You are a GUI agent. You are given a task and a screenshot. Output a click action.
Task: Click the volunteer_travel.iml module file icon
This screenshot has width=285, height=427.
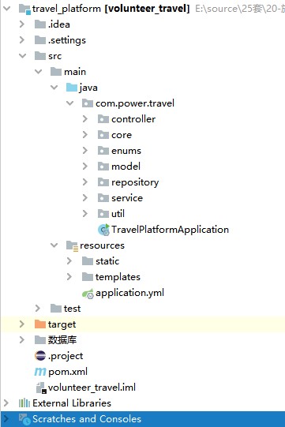[41, 388]
